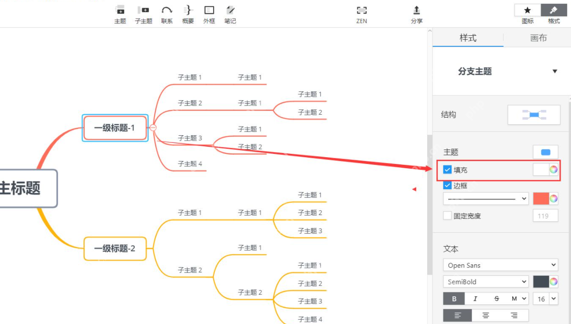Screen dimensions: 571x324
Task: Change font using Open Sans dropdown
Action: 500,265
